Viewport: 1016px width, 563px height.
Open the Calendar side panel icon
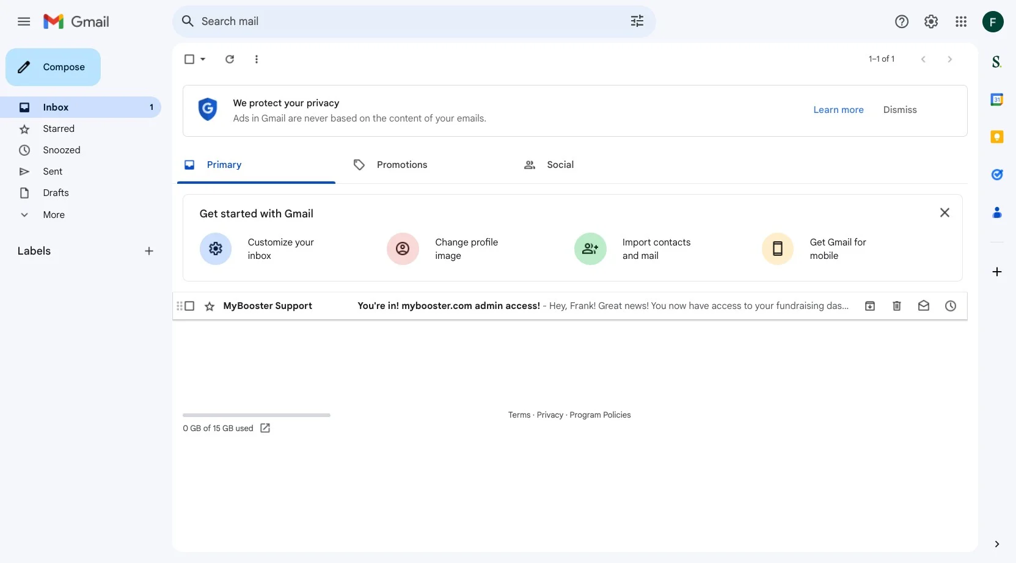click(x=997, y=100)
